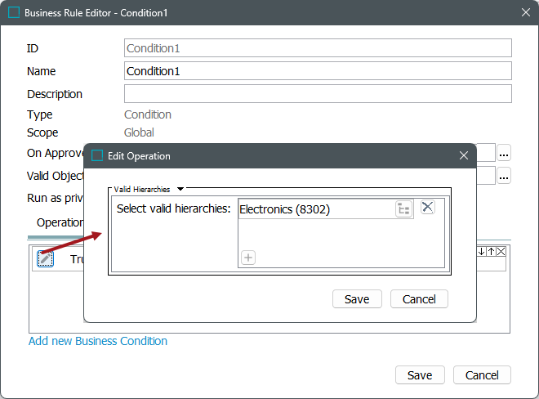This screenshot has height=399, width=539.
Task: Click the ID field showing Condition1
Action: pos(318,48)
